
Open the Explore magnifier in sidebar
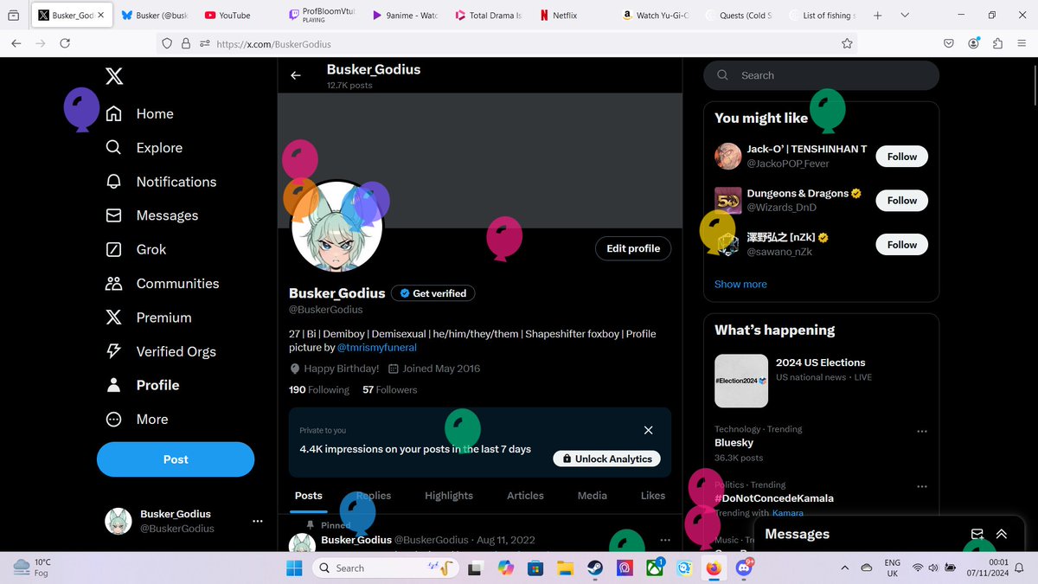[x=113, y=148]
